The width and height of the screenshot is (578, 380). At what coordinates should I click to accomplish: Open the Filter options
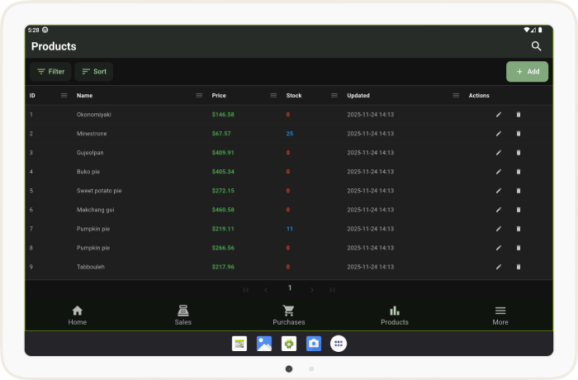(50, 72)
